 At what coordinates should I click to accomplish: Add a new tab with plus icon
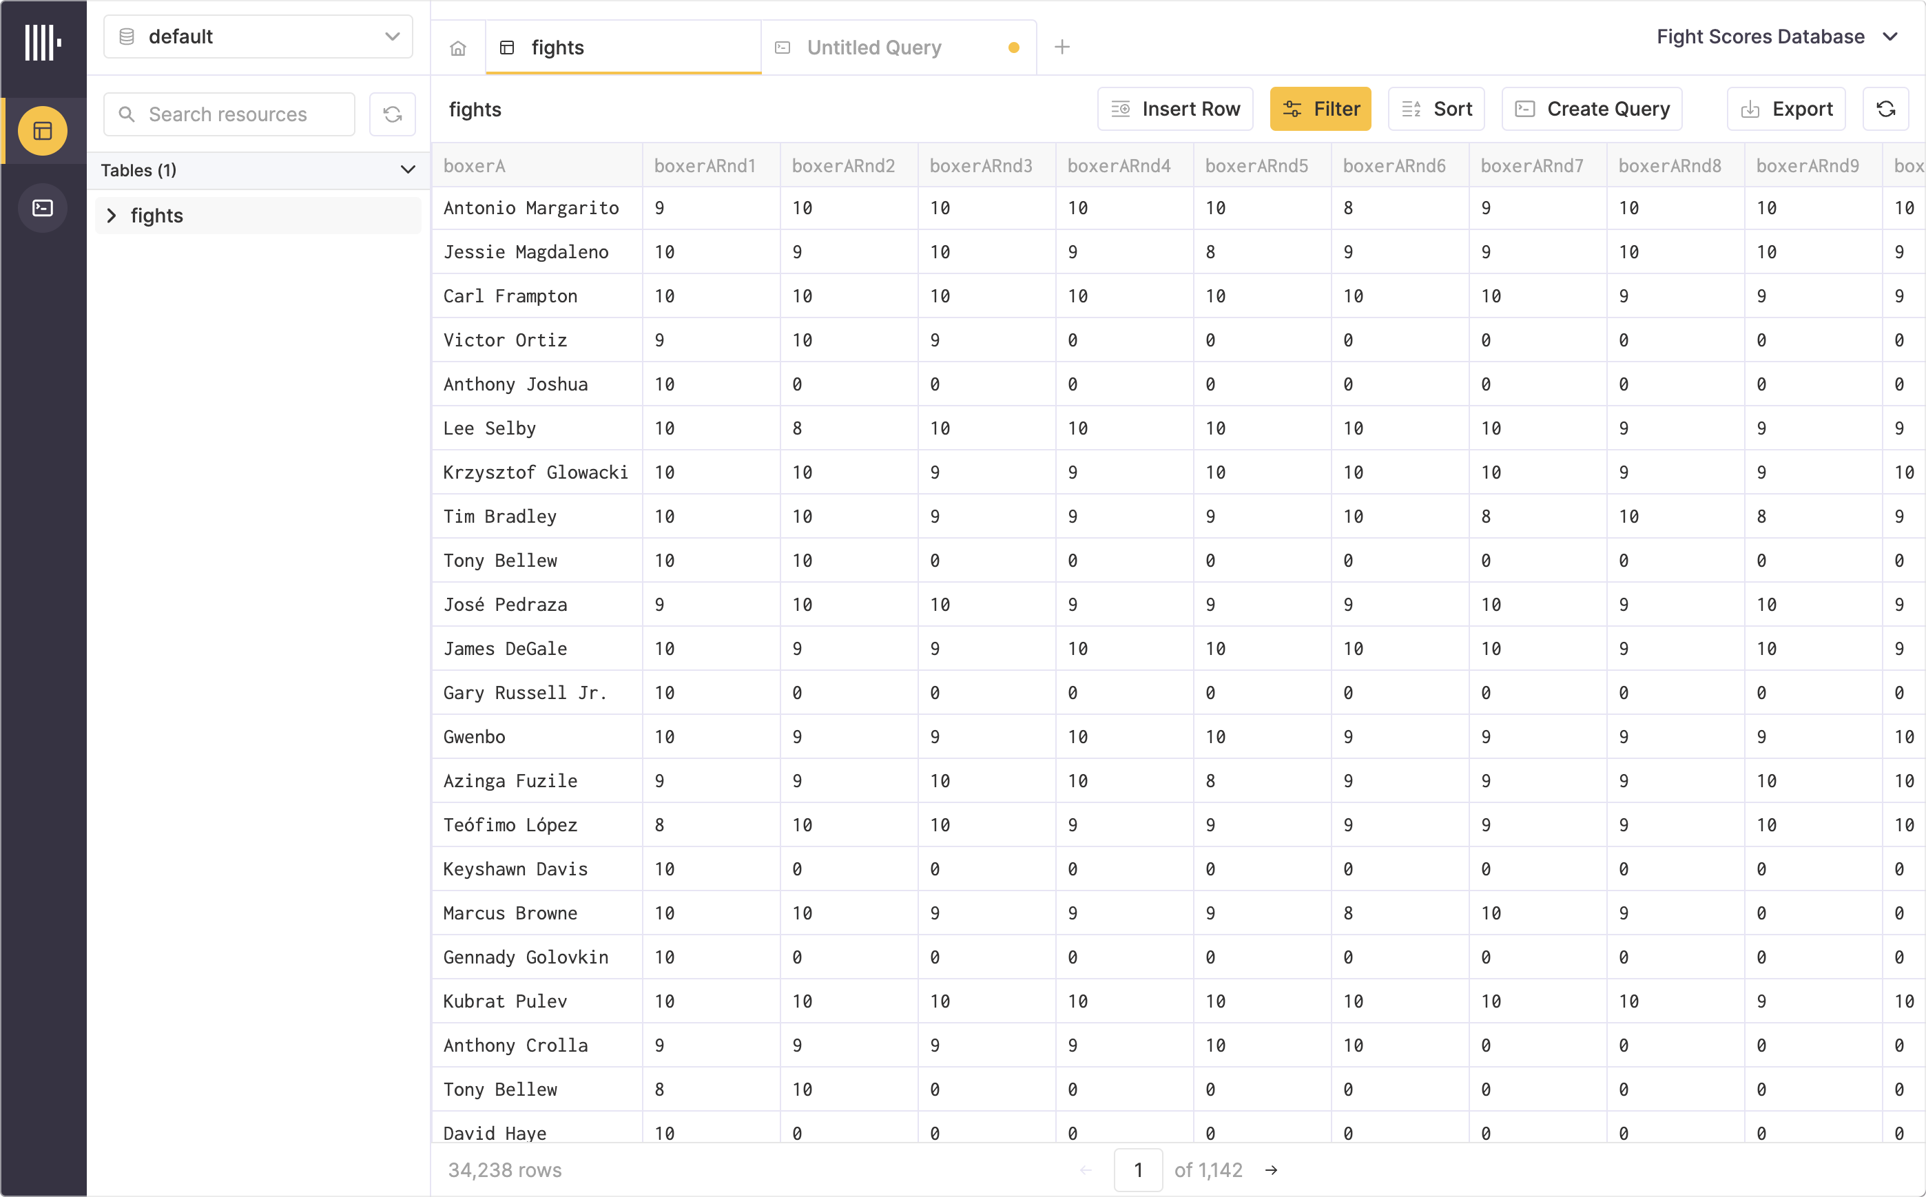click(1062, 48)
